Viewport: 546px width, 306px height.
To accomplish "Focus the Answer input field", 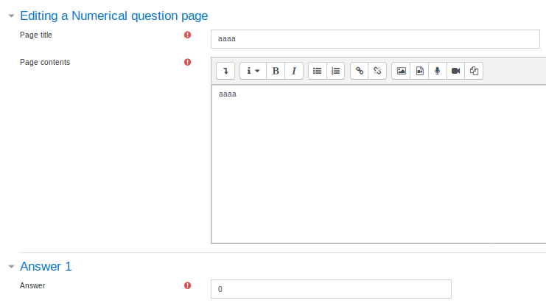I will click(331, 289).
